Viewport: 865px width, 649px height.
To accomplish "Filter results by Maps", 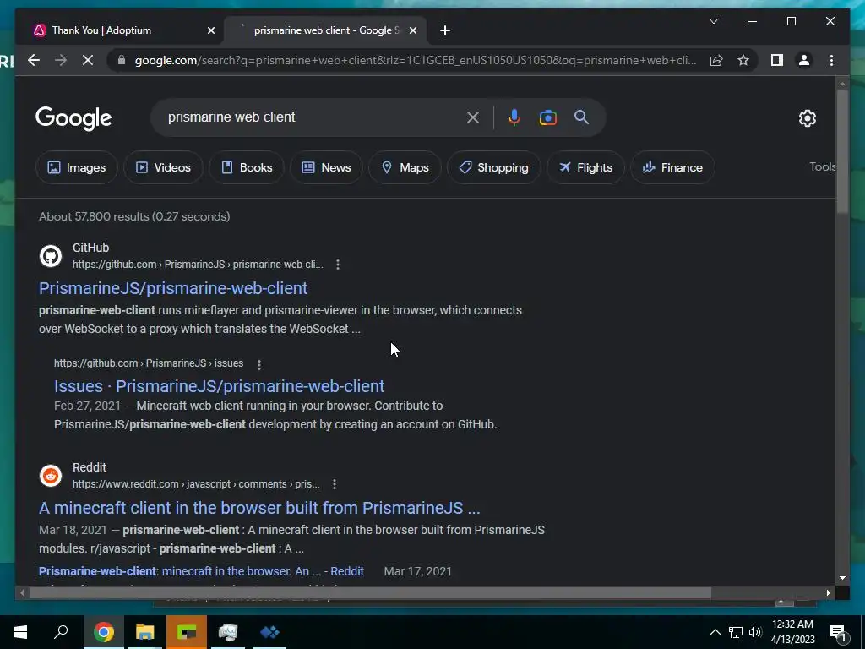I will [405, 167].
